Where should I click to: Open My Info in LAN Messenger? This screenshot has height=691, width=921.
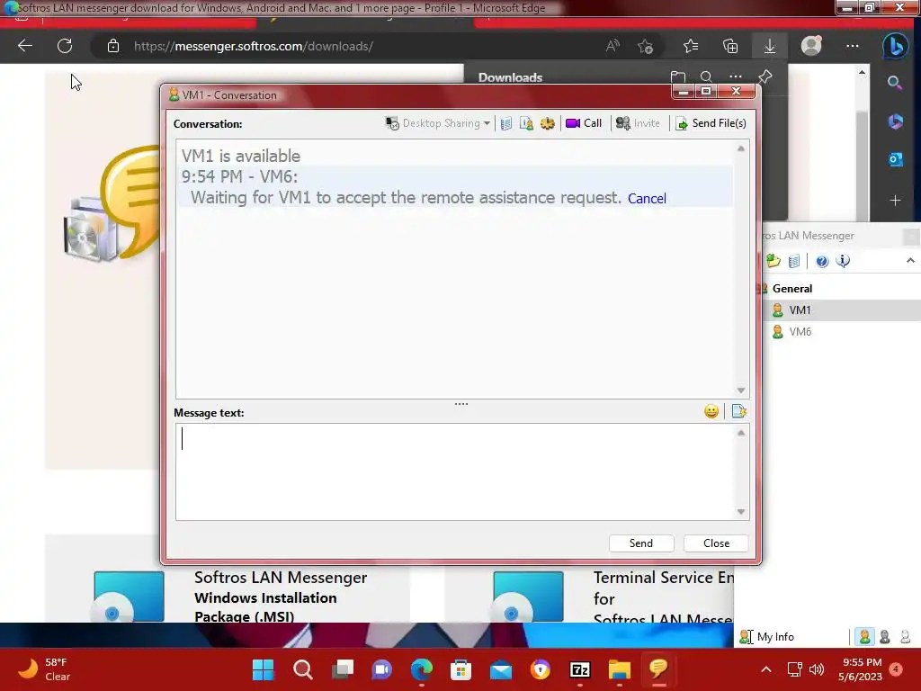[x=767, y=637]
